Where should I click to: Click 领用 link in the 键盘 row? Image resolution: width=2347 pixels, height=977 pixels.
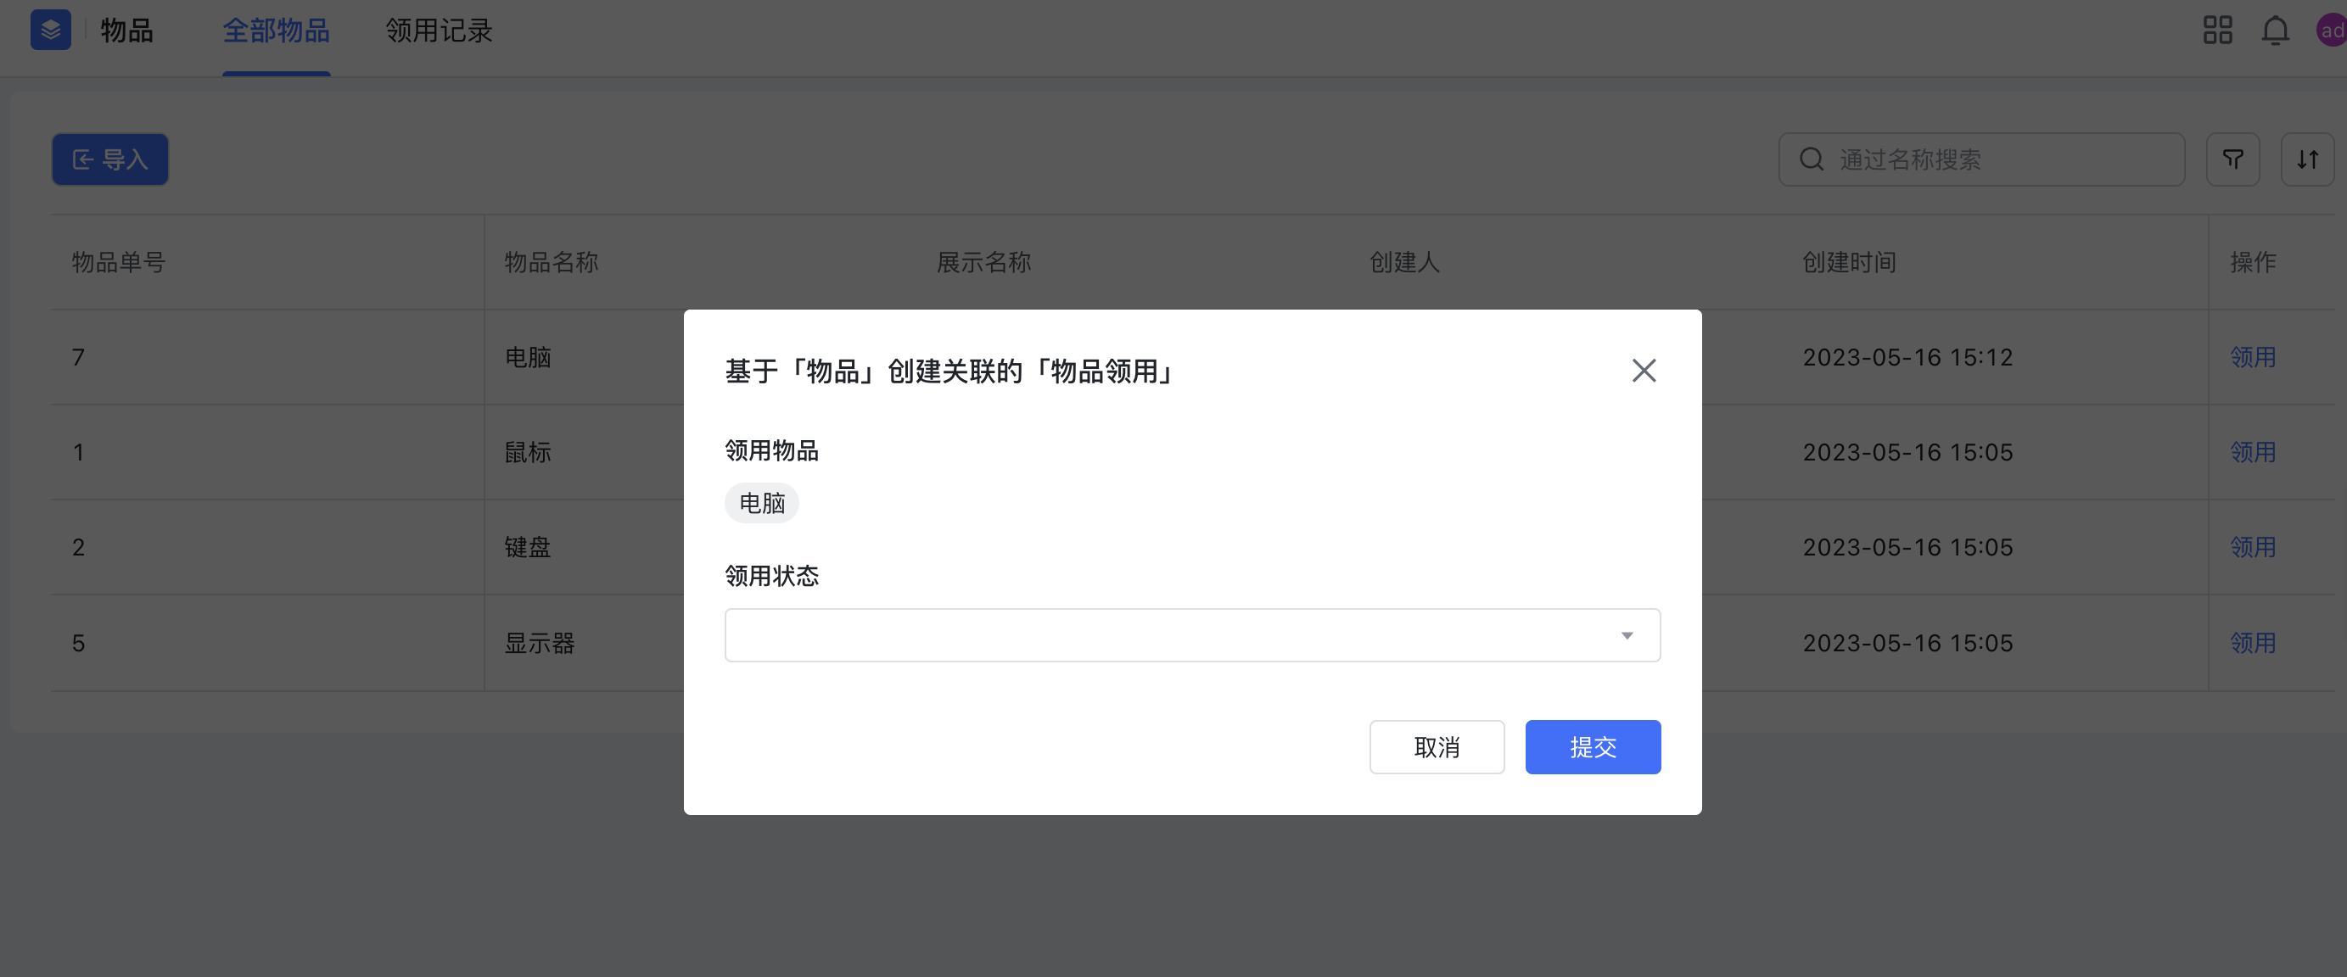click(2252, 546)
